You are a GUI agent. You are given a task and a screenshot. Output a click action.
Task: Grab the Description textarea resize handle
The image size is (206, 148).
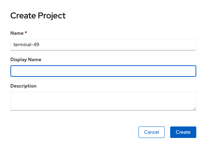195,109
